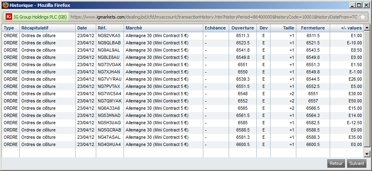Sort by the Marché column header
Viewport: 372px width, 171px height.
pos(163,28)
